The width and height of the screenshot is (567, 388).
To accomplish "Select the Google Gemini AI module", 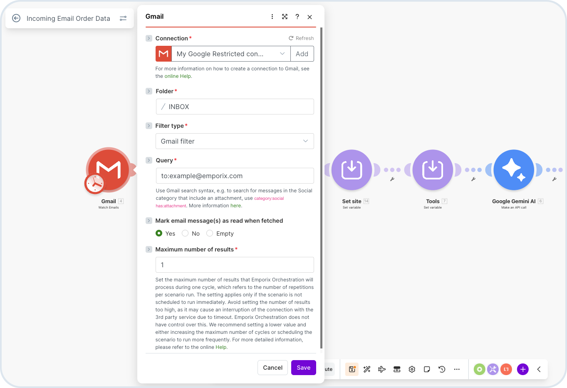I will (x=514, y=170).
